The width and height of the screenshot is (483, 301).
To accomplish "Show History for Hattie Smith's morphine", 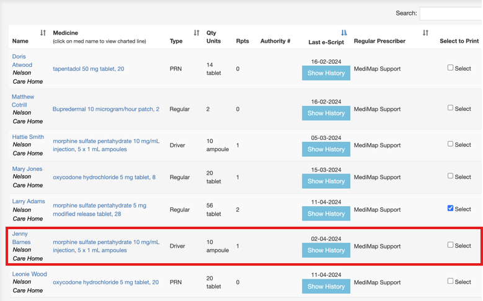I will pyautogui.click(x=326, y=149).
